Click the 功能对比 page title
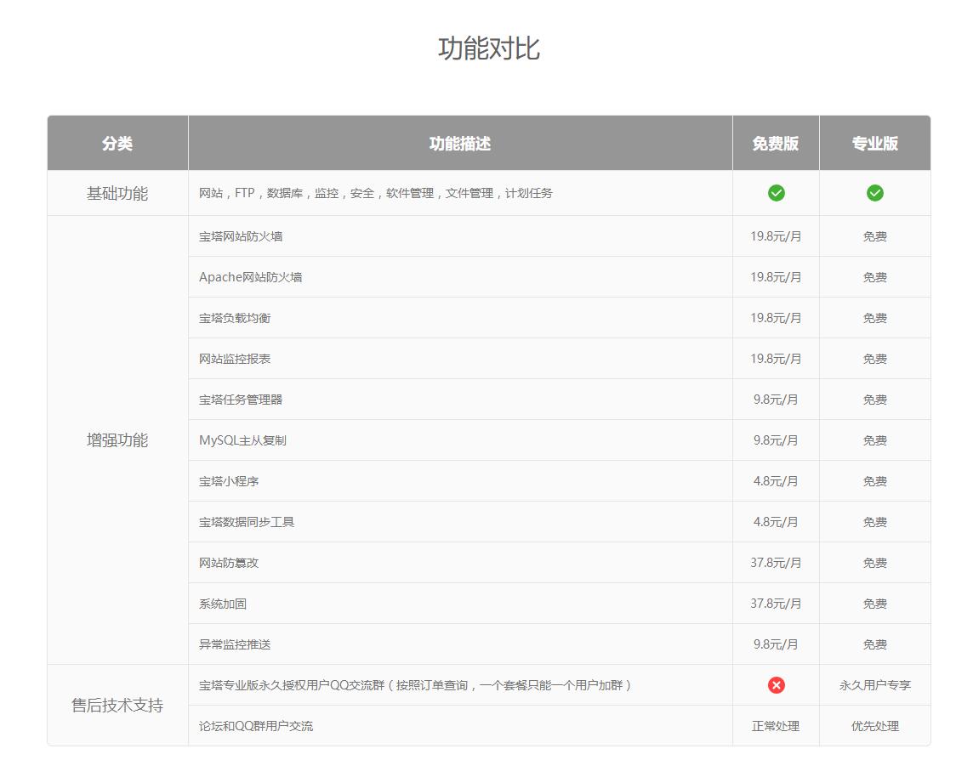The height and width of the screenshot is (777, 956). tap(488, 48)
